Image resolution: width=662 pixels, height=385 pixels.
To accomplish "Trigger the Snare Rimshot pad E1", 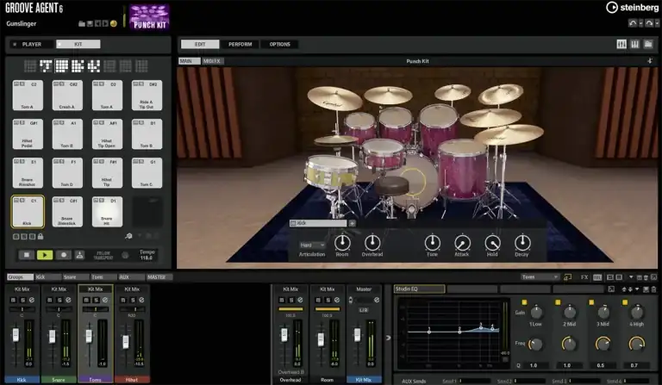I will [x=28, y=173].
